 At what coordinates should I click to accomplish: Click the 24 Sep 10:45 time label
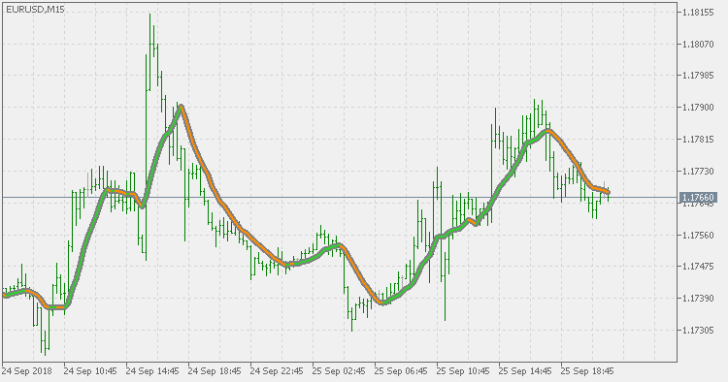pos(90,371)
